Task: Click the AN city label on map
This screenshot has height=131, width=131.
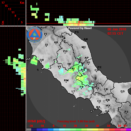Action: tap(86, 39)
